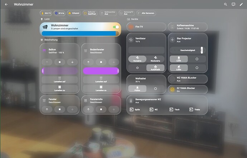Click the Ventilator power icon
This screenshot has height=158, width=247.
[137, 68]
